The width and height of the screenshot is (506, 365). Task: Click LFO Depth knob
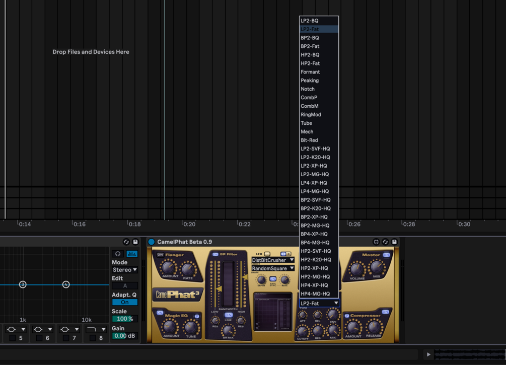[x=261, y=279]
